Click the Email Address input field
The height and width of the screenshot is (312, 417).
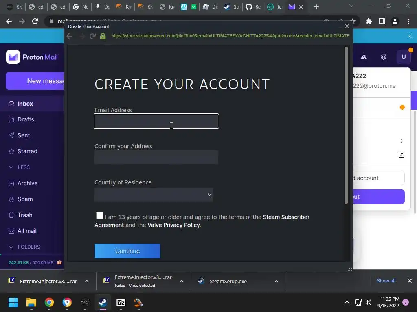tap(156, 121)
